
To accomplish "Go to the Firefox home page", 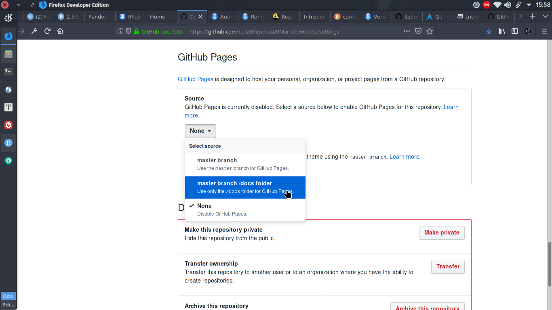I will (60, 31).
